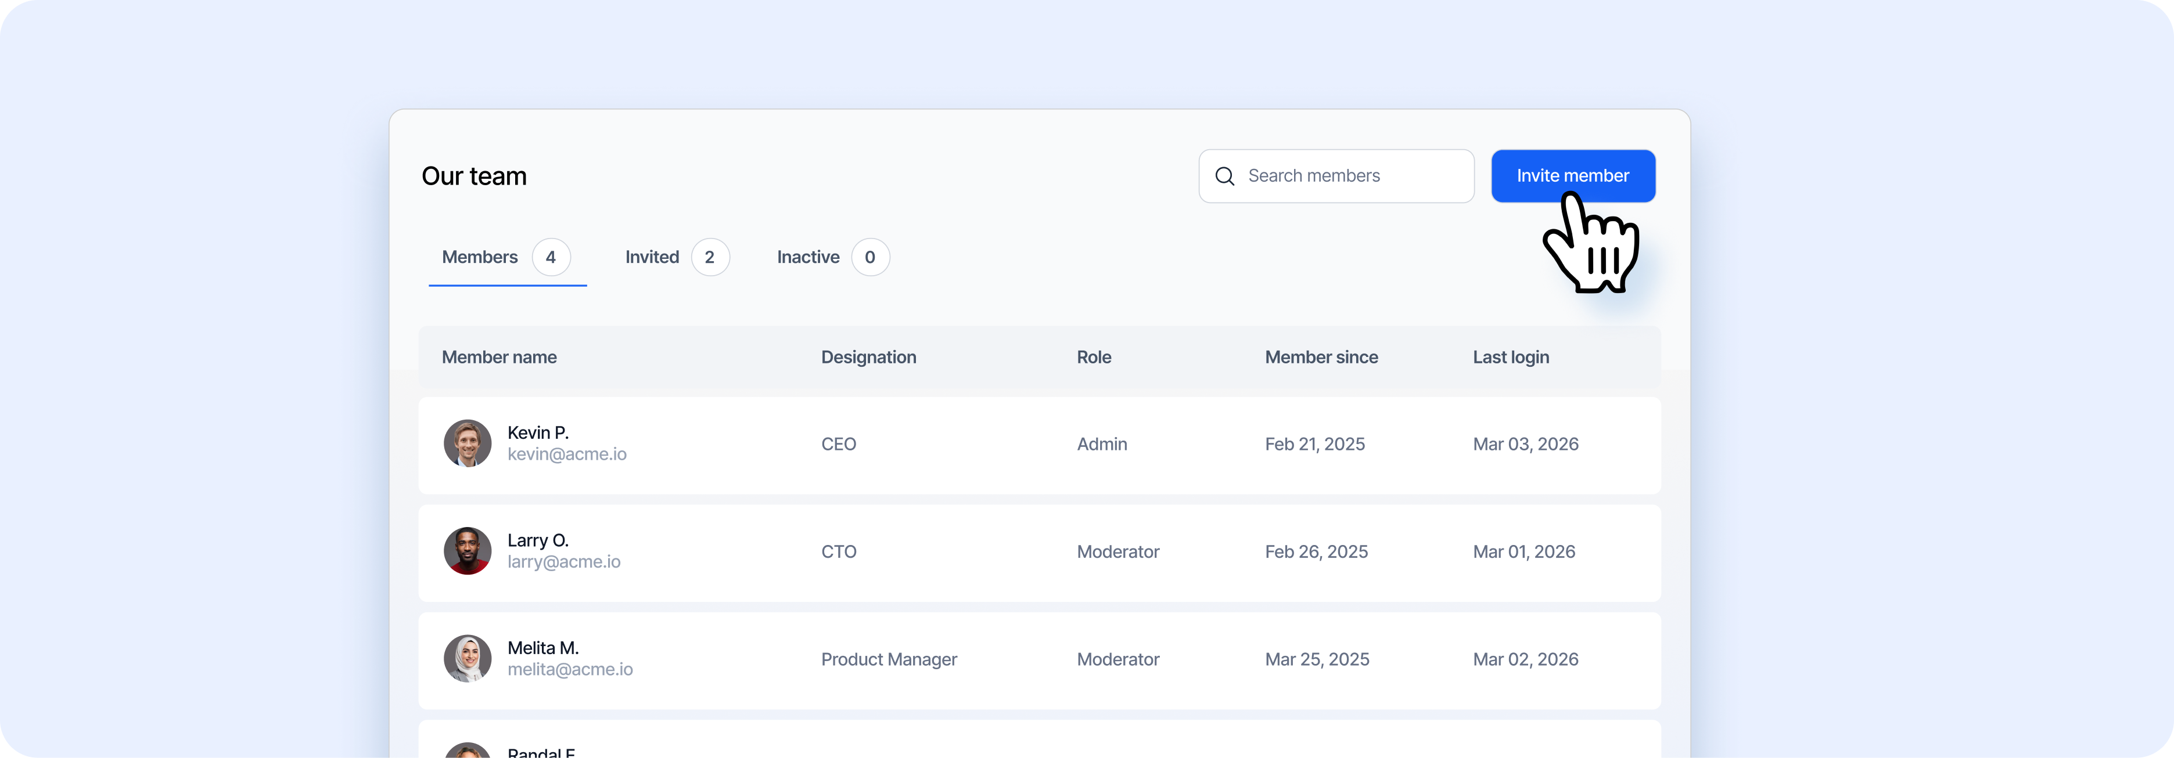Click the Invite member button
The height and width of the screenshot is (758, 2174).
click(x=1573, y=175)
